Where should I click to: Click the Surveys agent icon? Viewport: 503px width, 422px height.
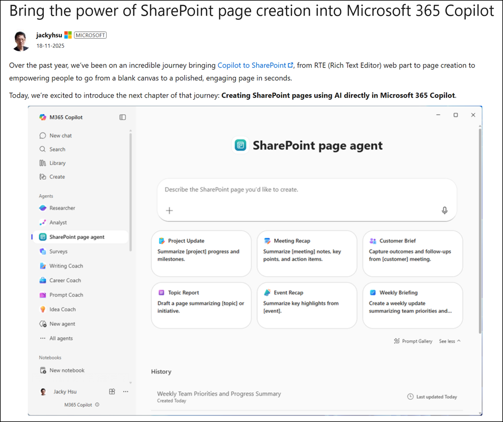pos(43,251)
